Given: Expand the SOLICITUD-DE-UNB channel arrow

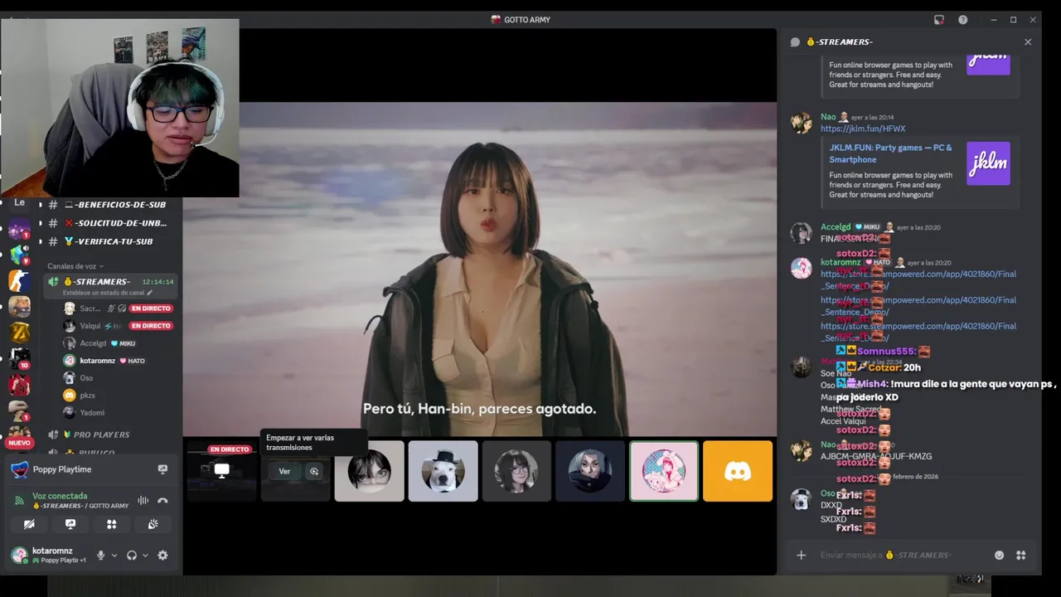Looking at the screenshot, I should 40,223.
